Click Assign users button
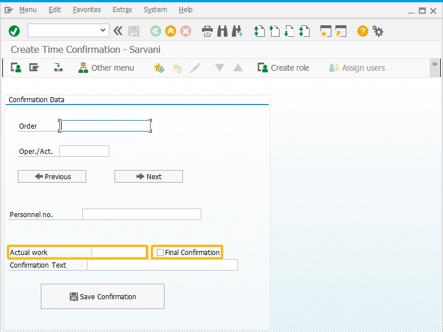 [357, 68]
